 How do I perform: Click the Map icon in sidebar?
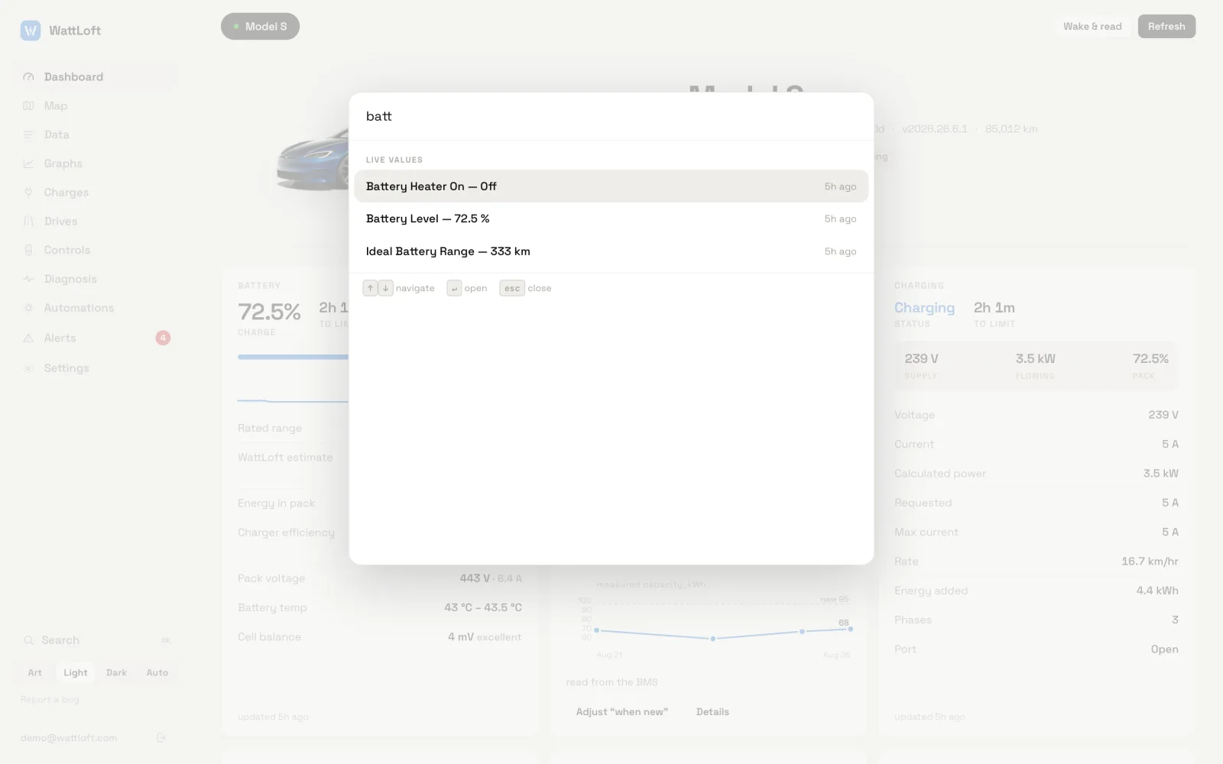tap(28, 105)
